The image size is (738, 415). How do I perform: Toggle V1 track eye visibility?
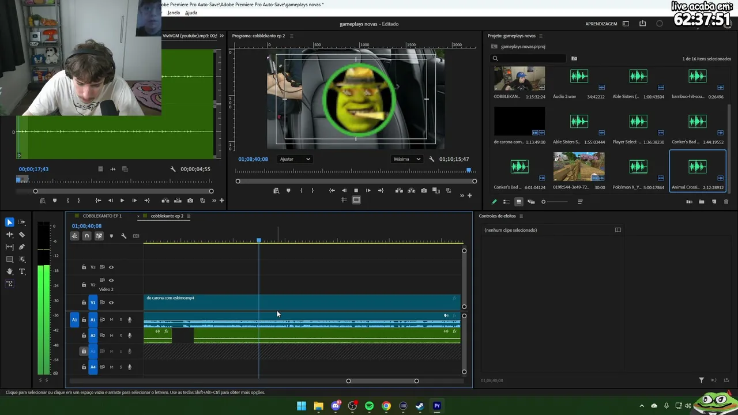111,303
